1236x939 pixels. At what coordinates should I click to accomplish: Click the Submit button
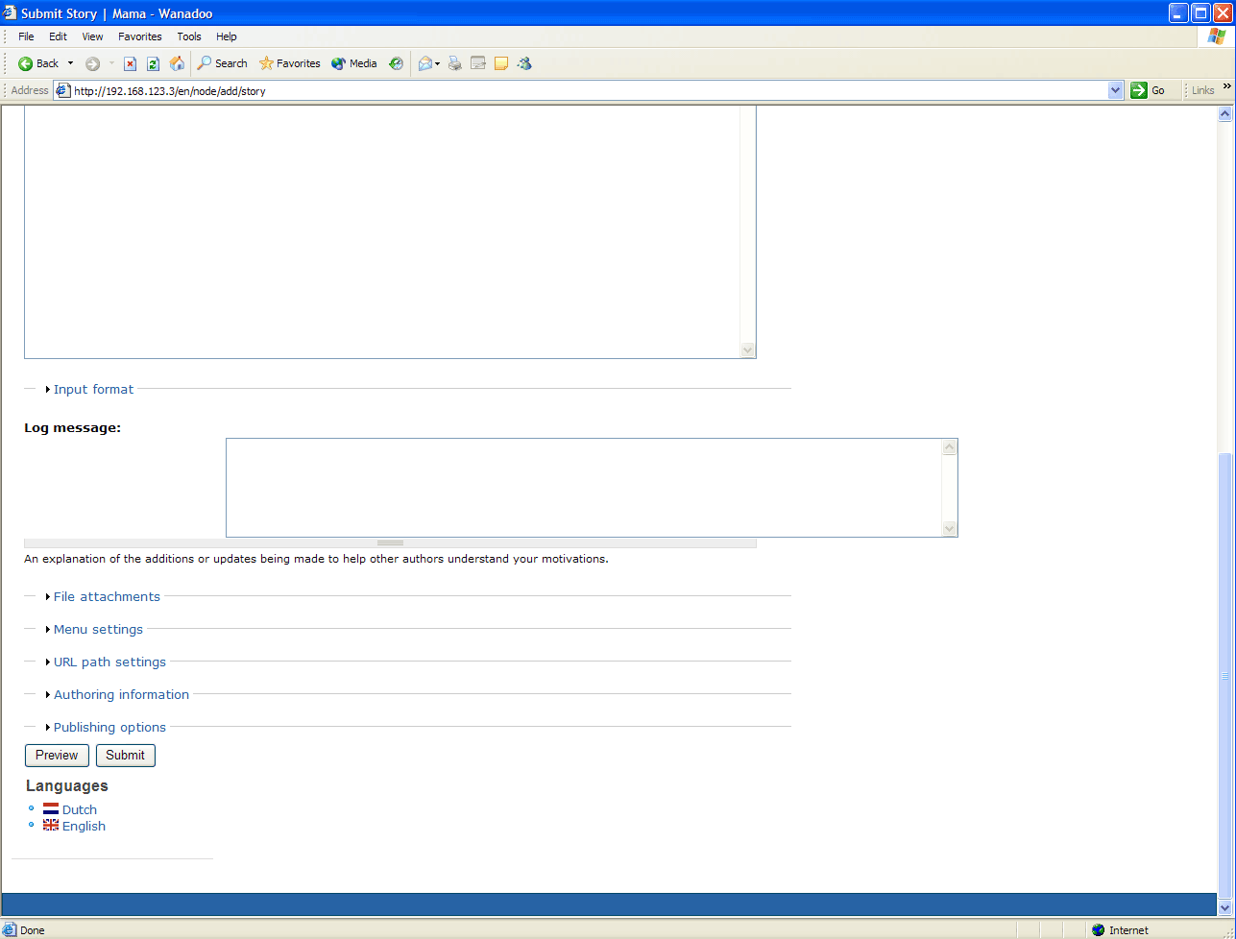(126, 756)
